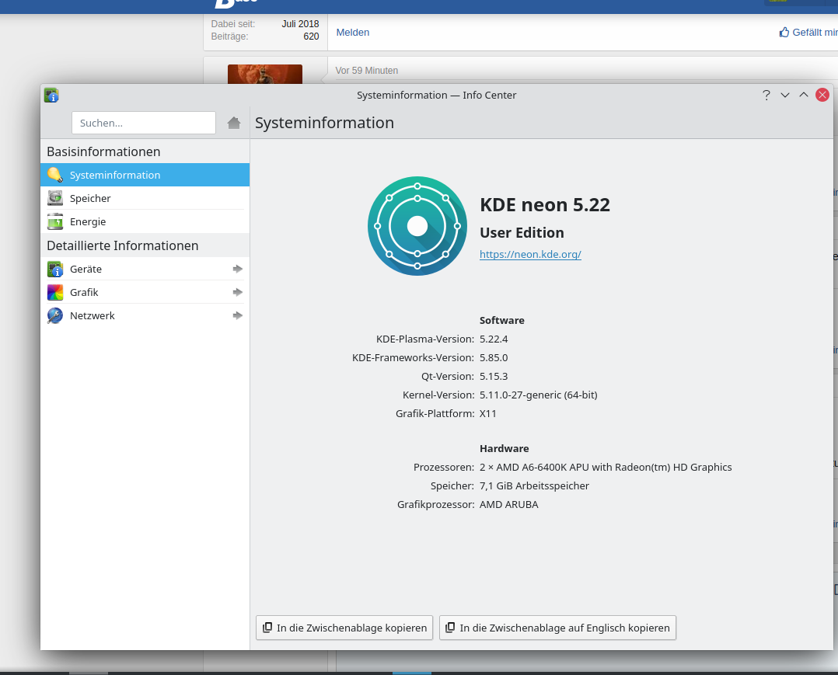Maximize the Info Center window
The height and width of the screenshot is (675, 838).
click(803, 95)
